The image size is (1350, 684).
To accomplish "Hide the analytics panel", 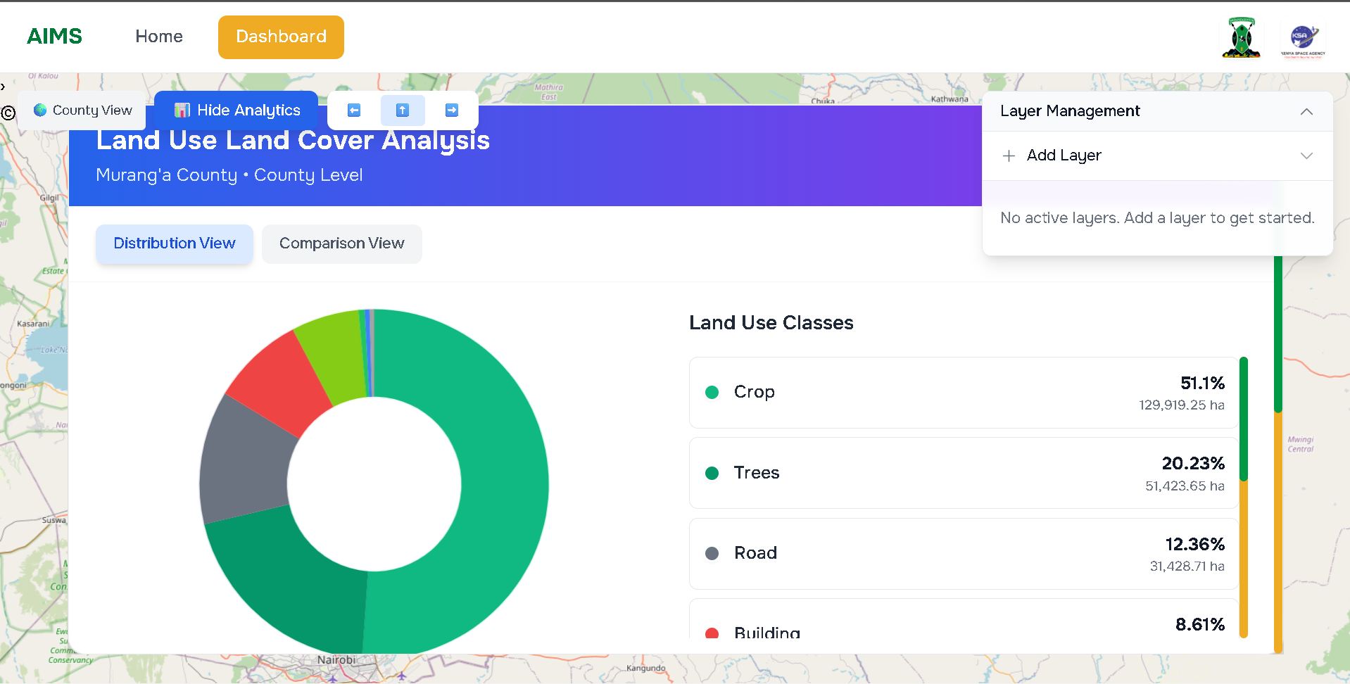I will click(236, 110).
